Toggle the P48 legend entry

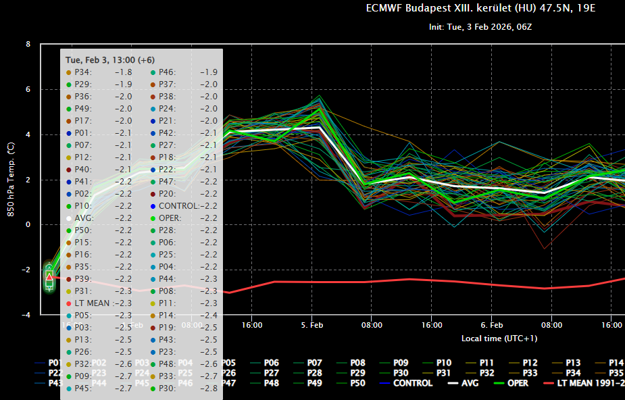pyautogui.click(x=272, y=383)
